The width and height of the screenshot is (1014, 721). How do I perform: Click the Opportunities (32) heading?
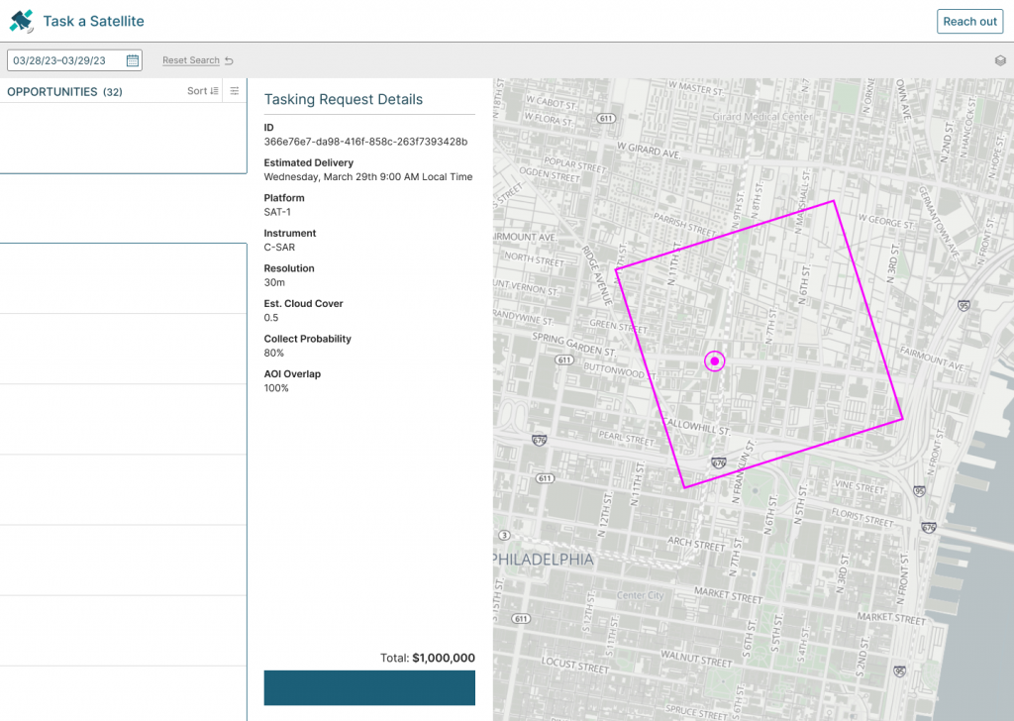coord(64,91)
